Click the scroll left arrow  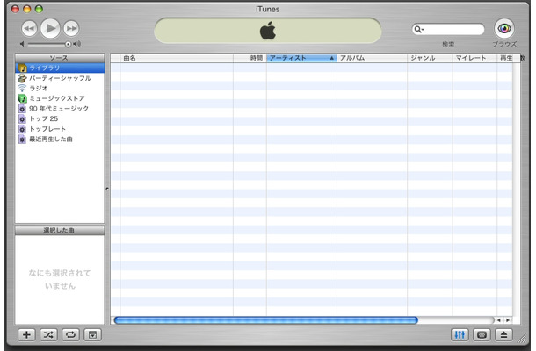[x=499, y=320]
